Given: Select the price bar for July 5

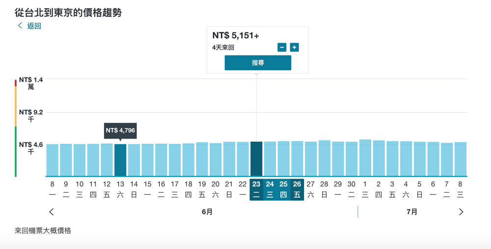Looking at the screenshot, I should [420, 159].
